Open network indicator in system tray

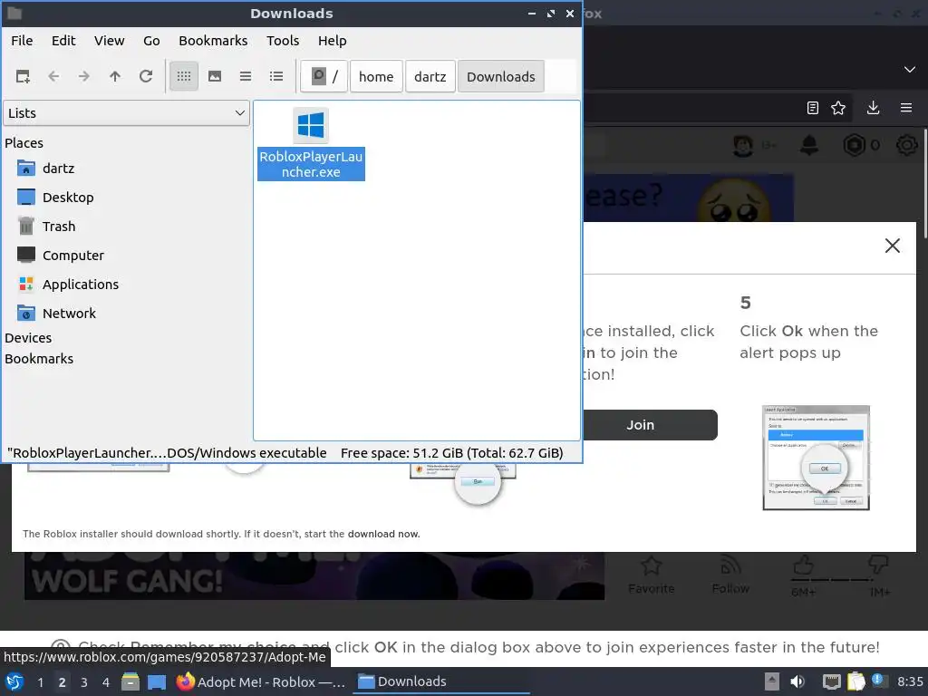click(x=832, y=681)
